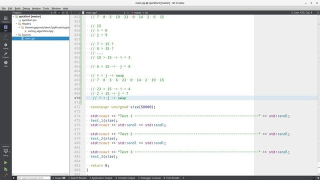Open the main.cpp open-documents dropdown

tap(103, 12)
